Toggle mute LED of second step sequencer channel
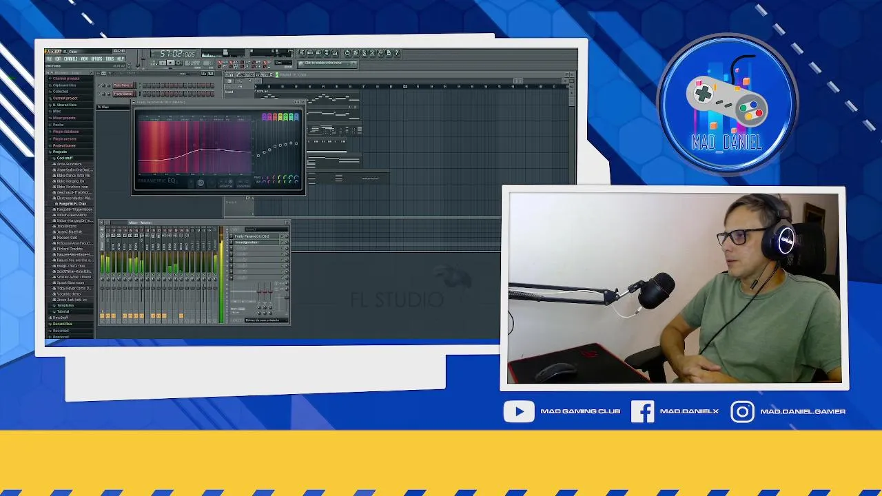This screenshot has height=496, width=882. click(x=99, y=94)
